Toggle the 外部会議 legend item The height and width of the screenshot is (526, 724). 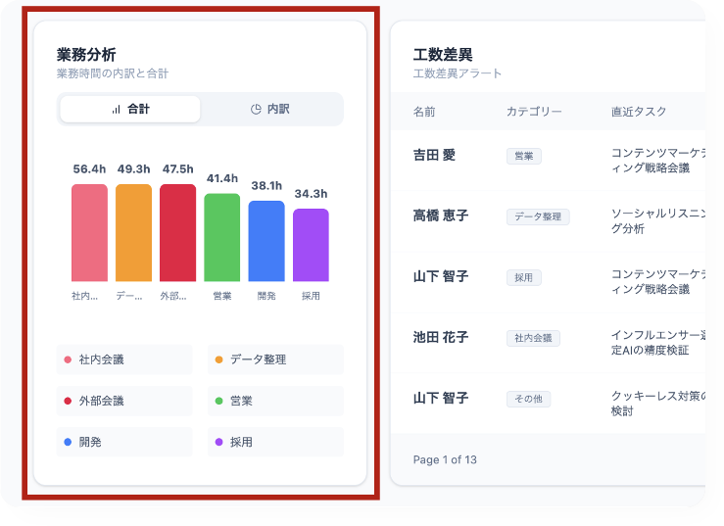point(124,401)
